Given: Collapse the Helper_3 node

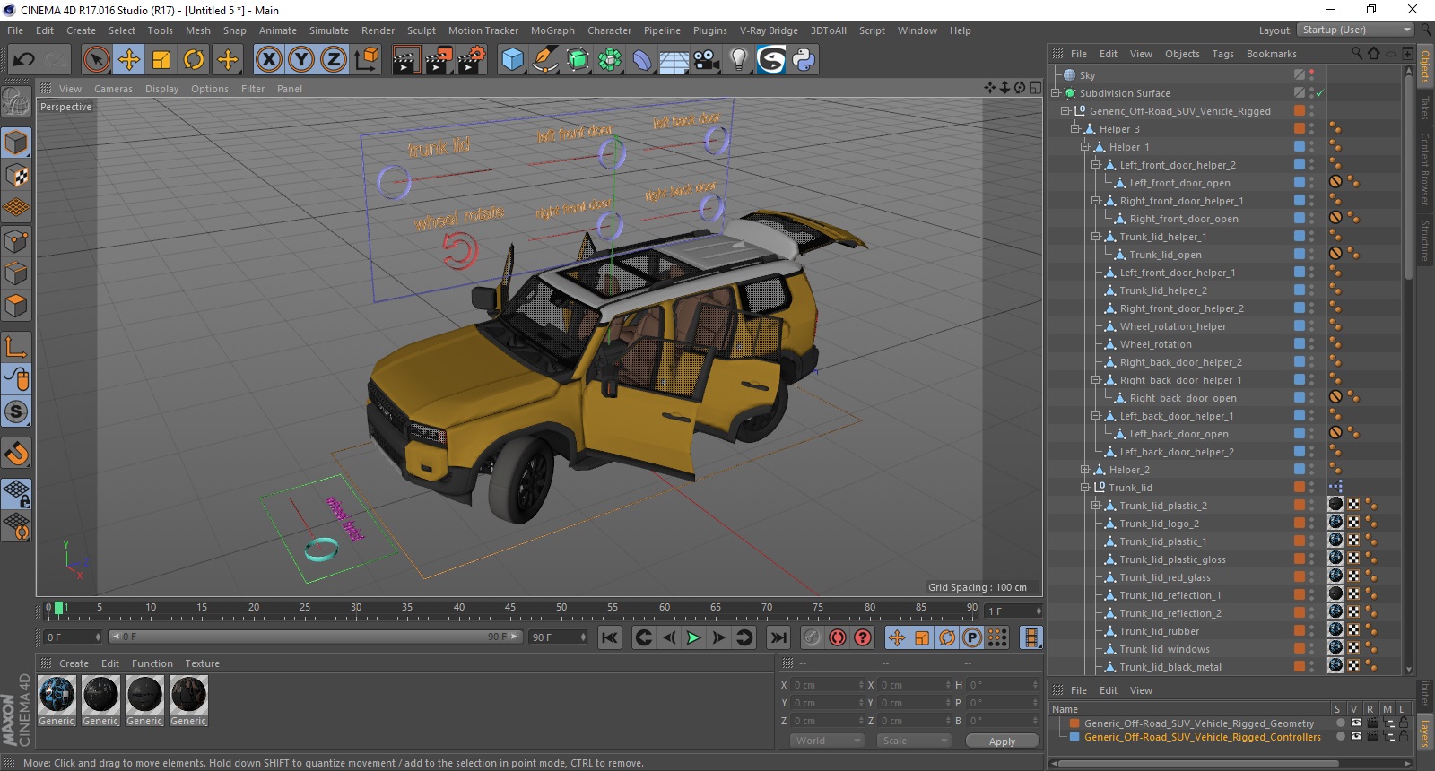Looking at the screenshot, I should tap(1074, 129).
